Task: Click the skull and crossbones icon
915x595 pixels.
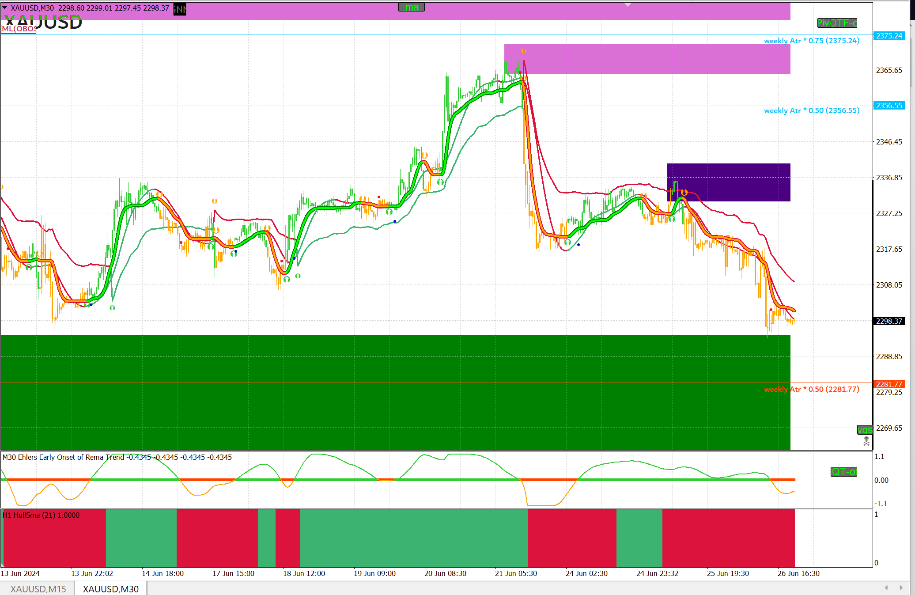Action: [866, 441]
